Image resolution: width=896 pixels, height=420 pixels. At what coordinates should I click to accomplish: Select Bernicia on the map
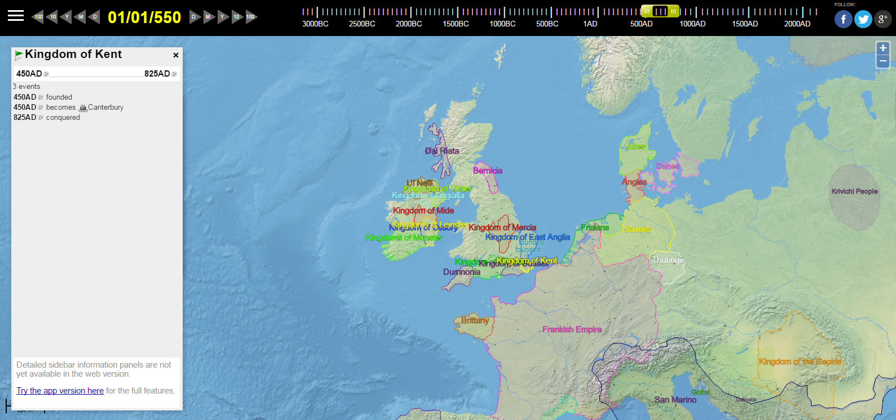(488, 171)
